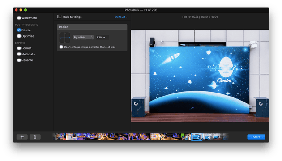
Task: Uncheck the Resize option
Action: click(x=19, y=30)
